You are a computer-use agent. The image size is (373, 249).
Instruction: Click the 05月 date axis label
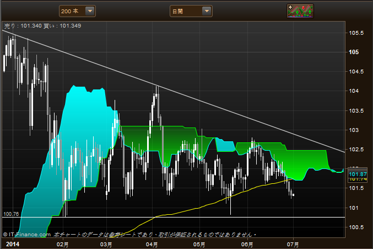(x=199, y=245)
